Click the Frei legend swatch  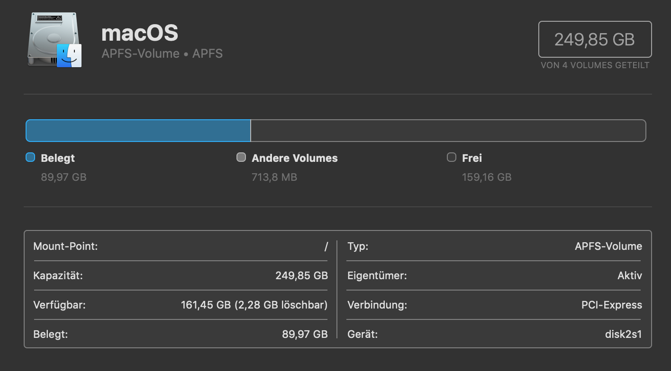click(452, 158)
